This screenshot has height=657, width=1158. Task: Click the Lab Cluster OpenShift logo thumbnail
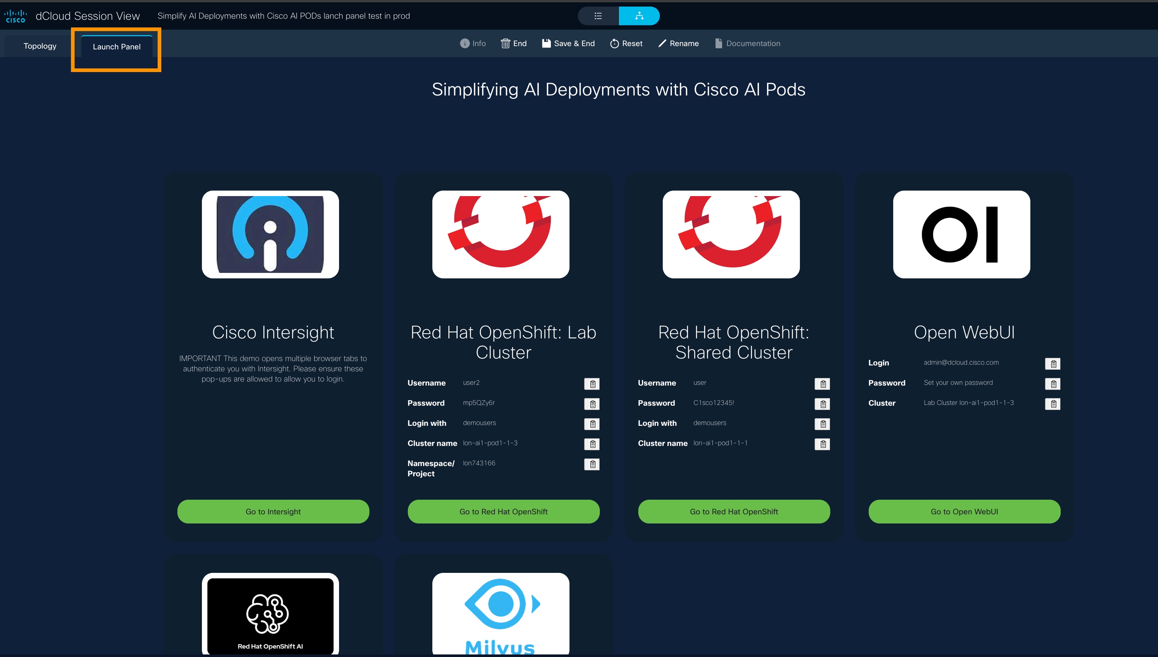(501, 234)
